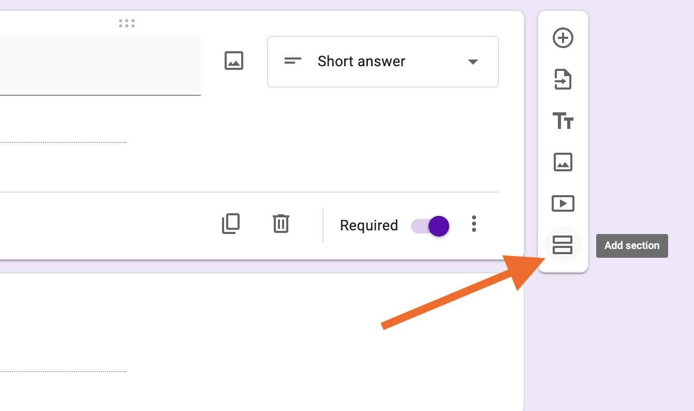Open the question's three-dot more options menu
694x411 pixels.
pos(474,224)
